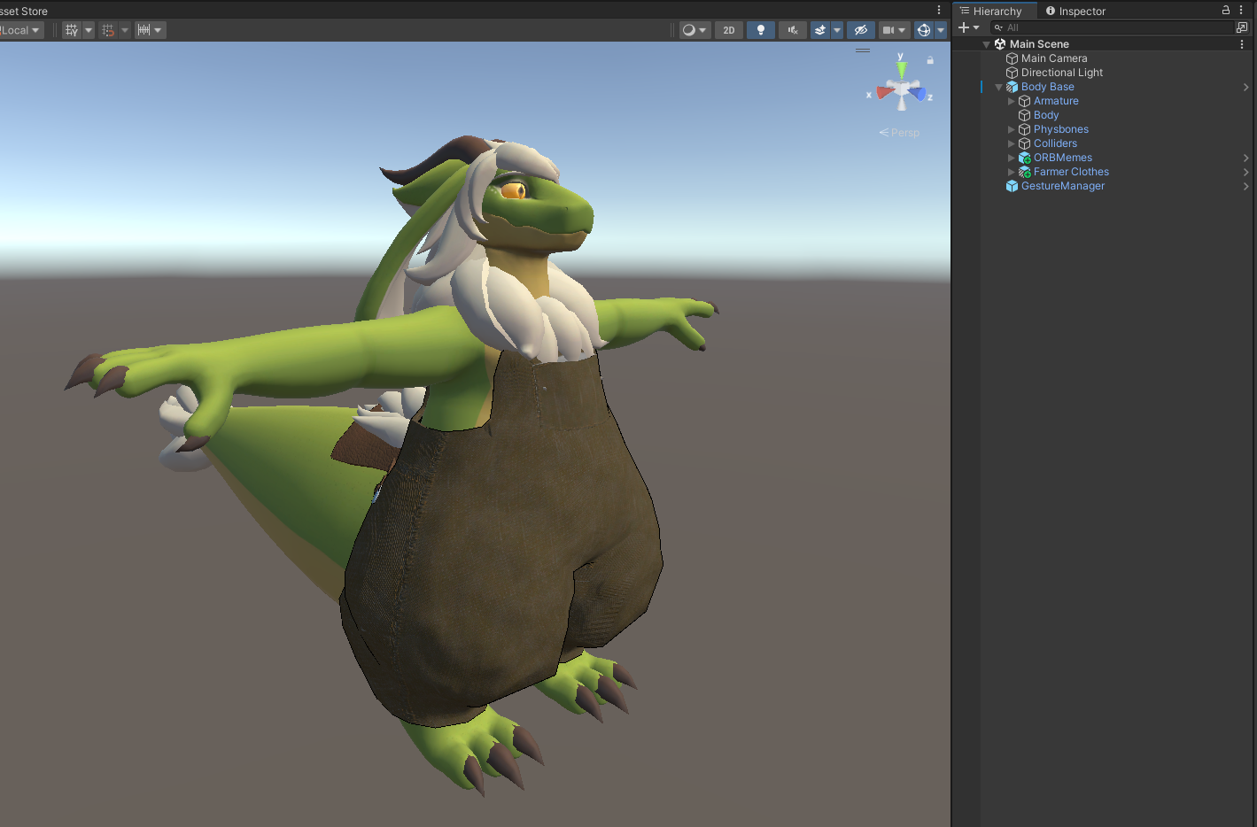Image resolution: width=1257 pixels, height=827 pixels.
Task: Open the draw mode shading dropdown
Action: pyautogui.click(x=694, y=30)
